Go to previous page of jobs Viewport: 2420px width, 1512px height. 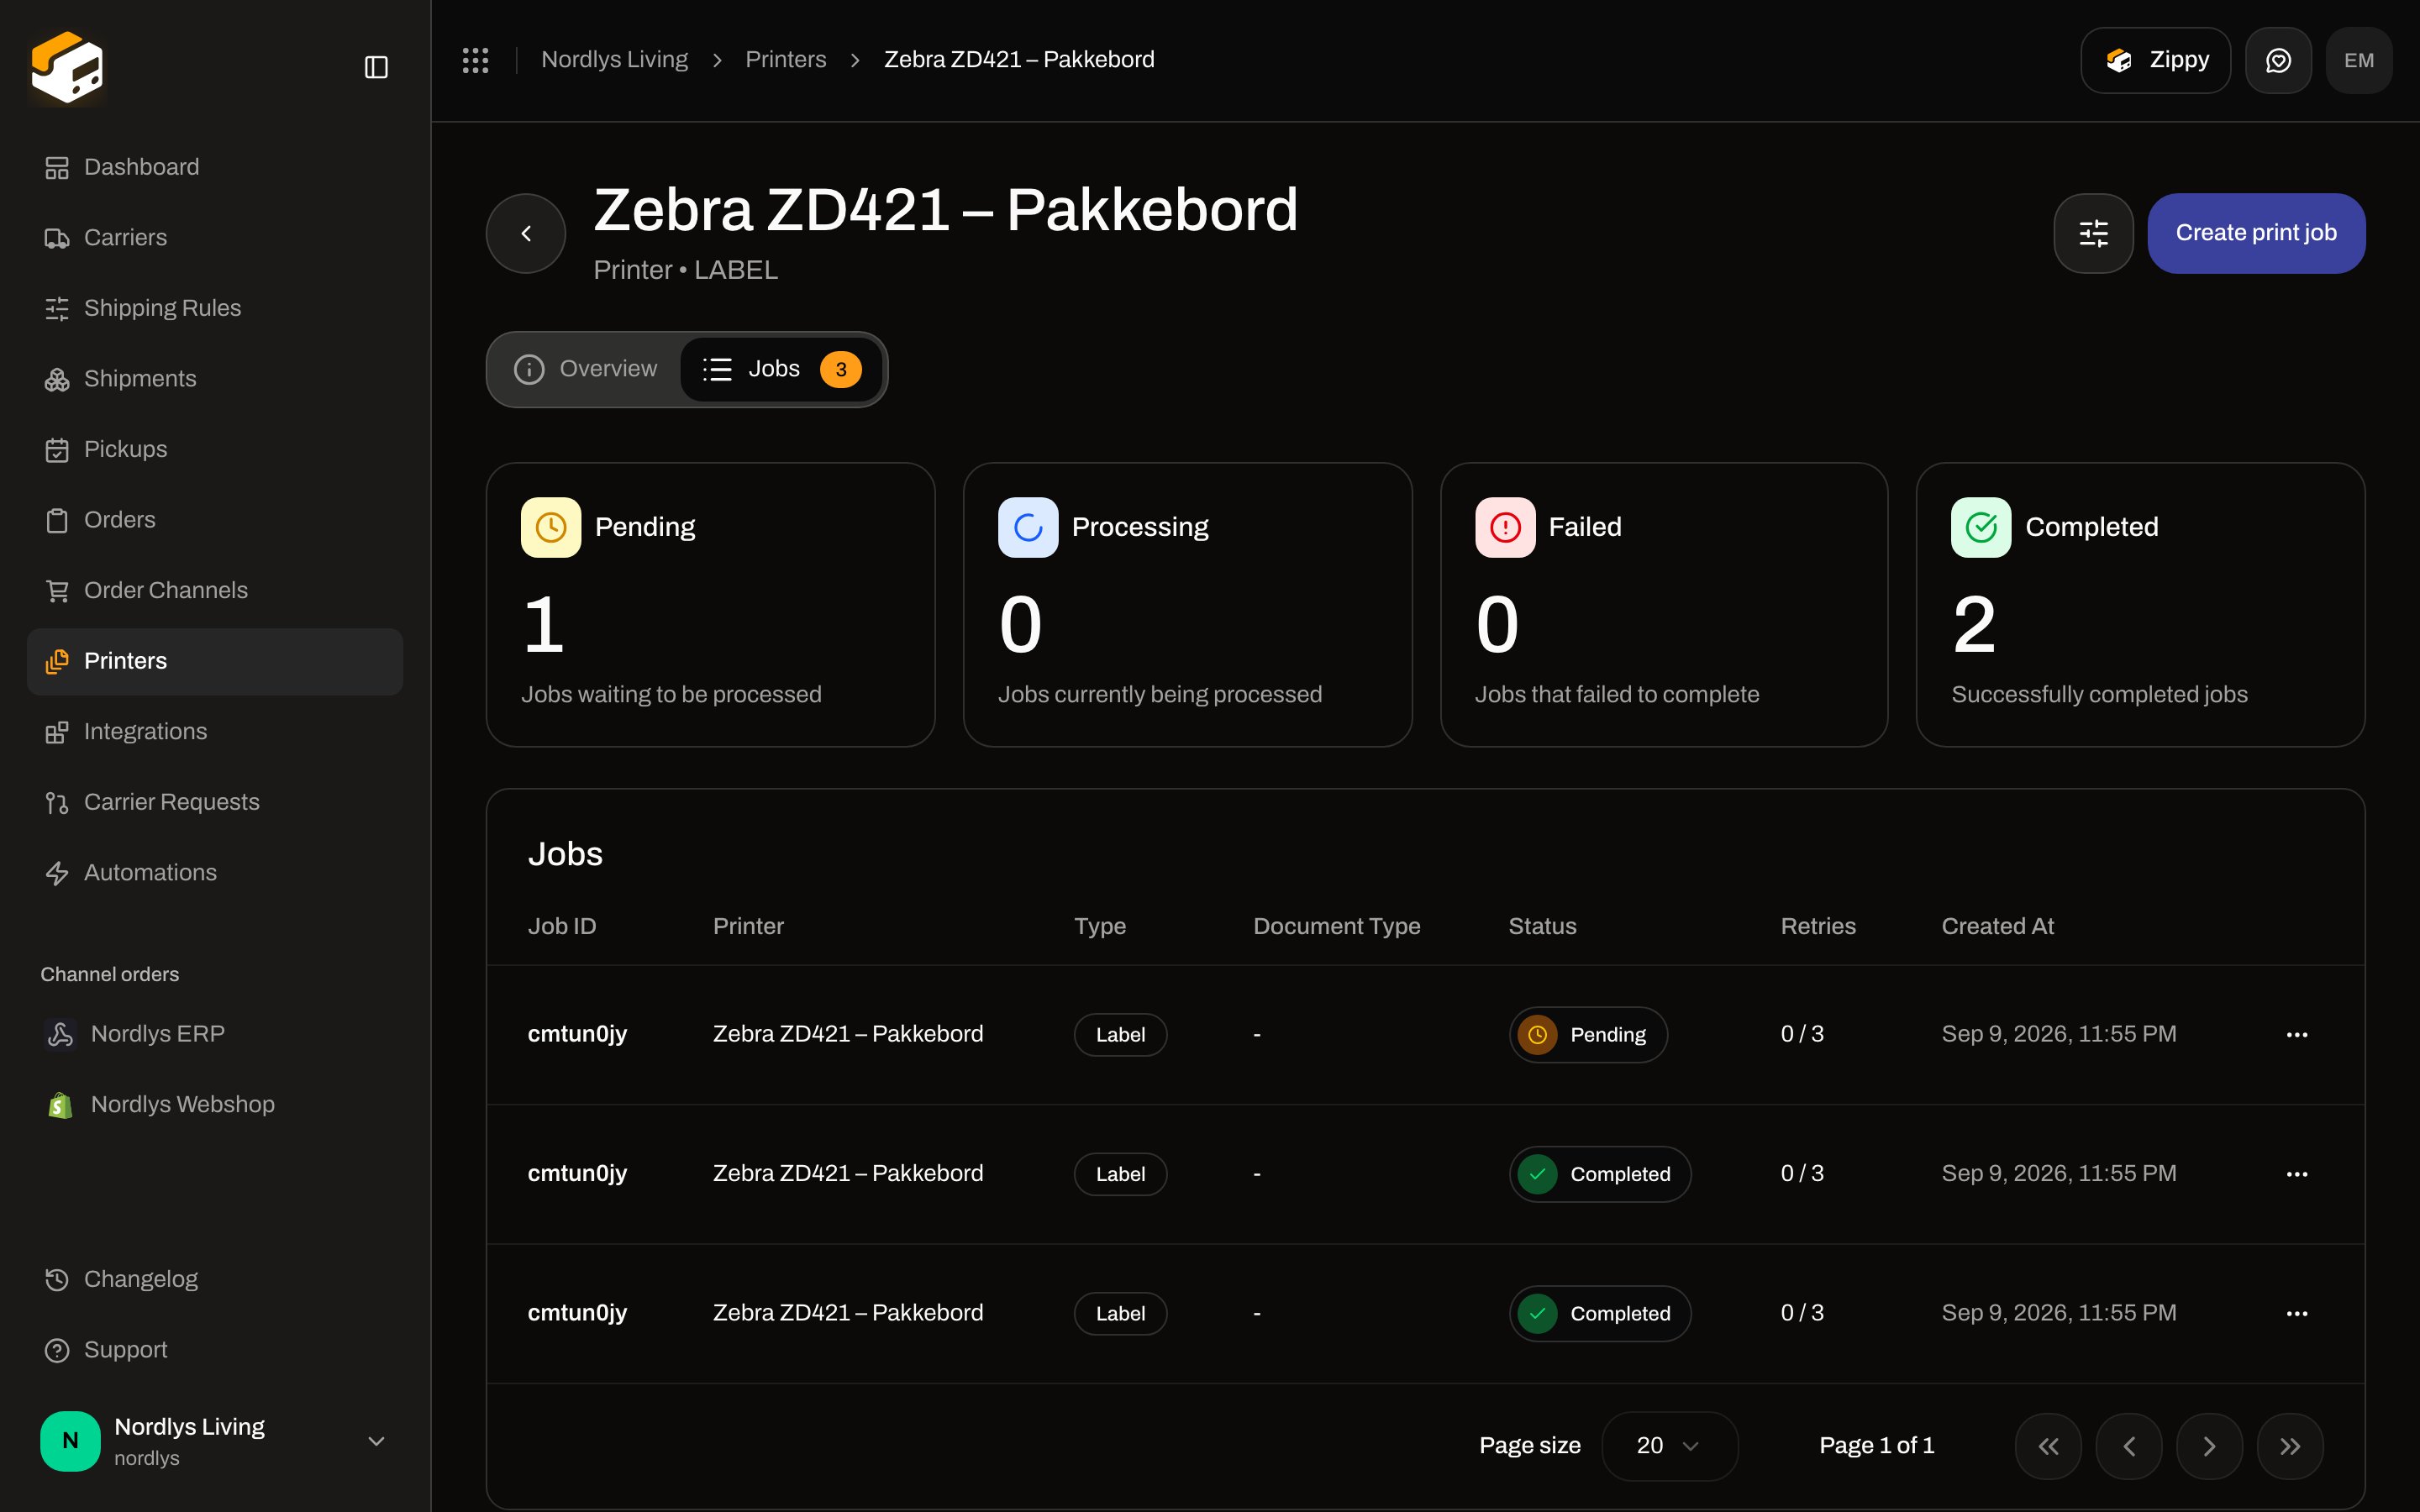coord(2129,1446)
